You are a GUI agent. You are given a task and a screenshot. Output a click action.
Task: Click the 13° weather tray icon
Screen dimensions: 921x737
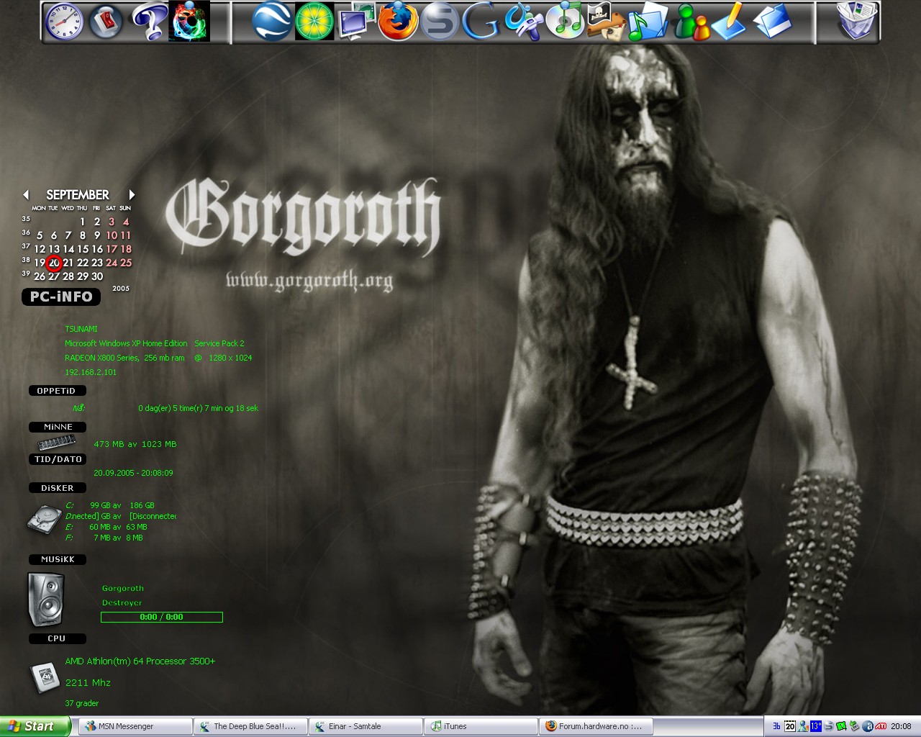click(816, 726)
